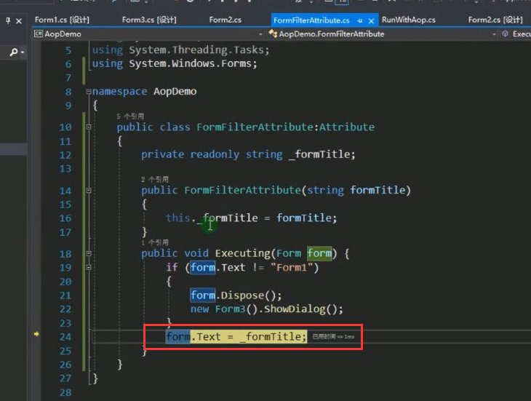This screenshot has height=401, width=531.
Task: Open the member dropdown starting with Execu
Action: [x=516, y=34]
